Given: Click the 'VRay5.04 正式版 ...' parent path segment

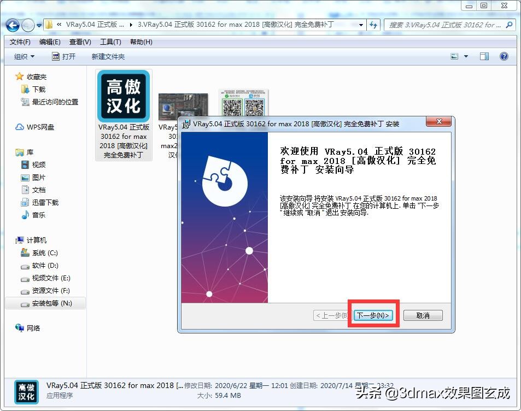Looking at the screenshot, I should point(95,25).
